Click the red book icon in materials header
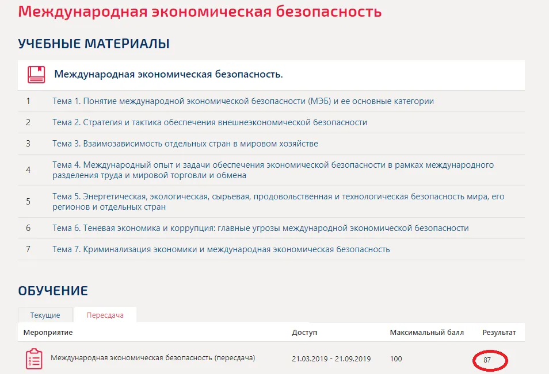 click(x=36, y=75)
